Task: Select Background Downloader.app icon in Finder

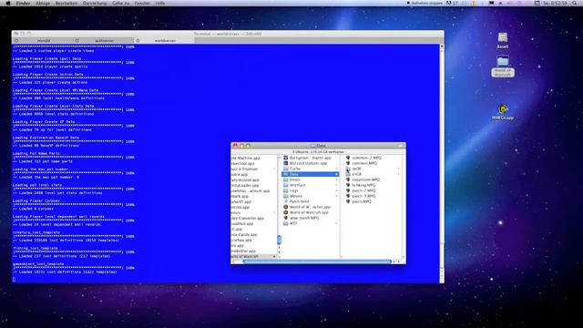Action: 285,158
